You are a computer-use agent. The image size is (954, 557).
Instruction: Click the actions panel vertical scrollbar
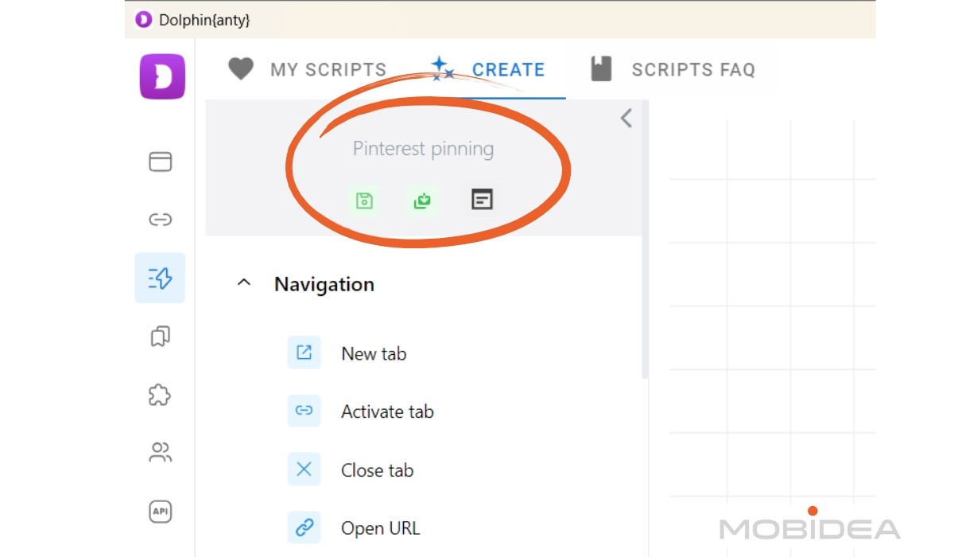pos(646,239)
